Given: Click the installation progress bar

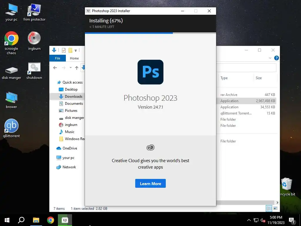Looking at the screenshot, I should (150, 33).
